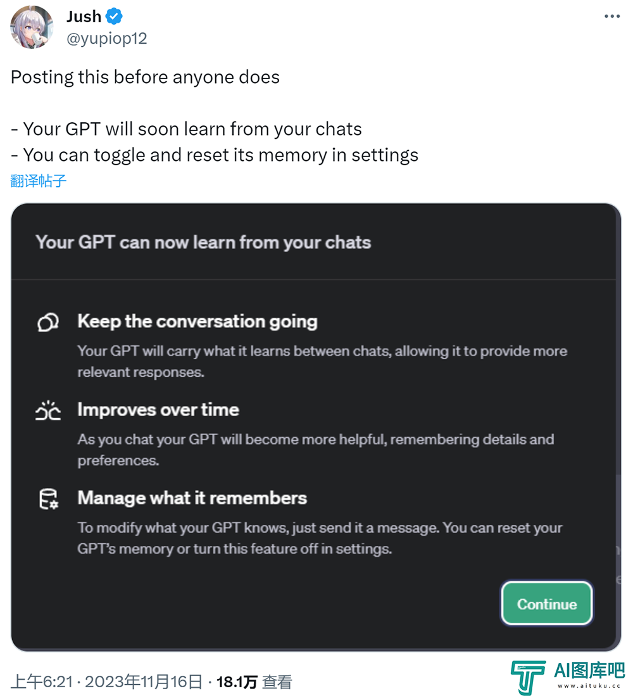
Task: Click the www.aituku.cc watermark text
Action: coord(589,686)
